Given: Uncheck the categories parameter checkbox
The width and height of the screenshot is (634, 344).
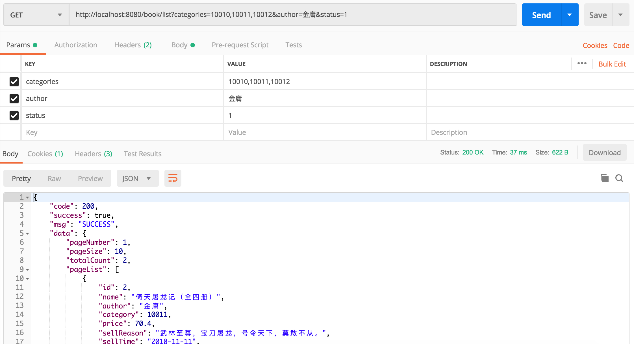Looking at the screenshot, I should coord(14,81).
